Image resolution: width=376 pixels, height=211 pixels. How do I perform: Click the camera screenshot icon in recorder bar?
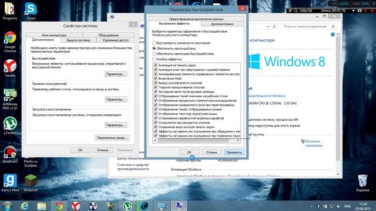(x=360, y=11)
